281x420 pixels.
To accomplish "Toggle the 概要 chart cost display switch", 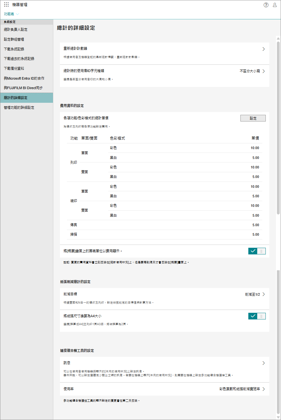I will [257, 251].
